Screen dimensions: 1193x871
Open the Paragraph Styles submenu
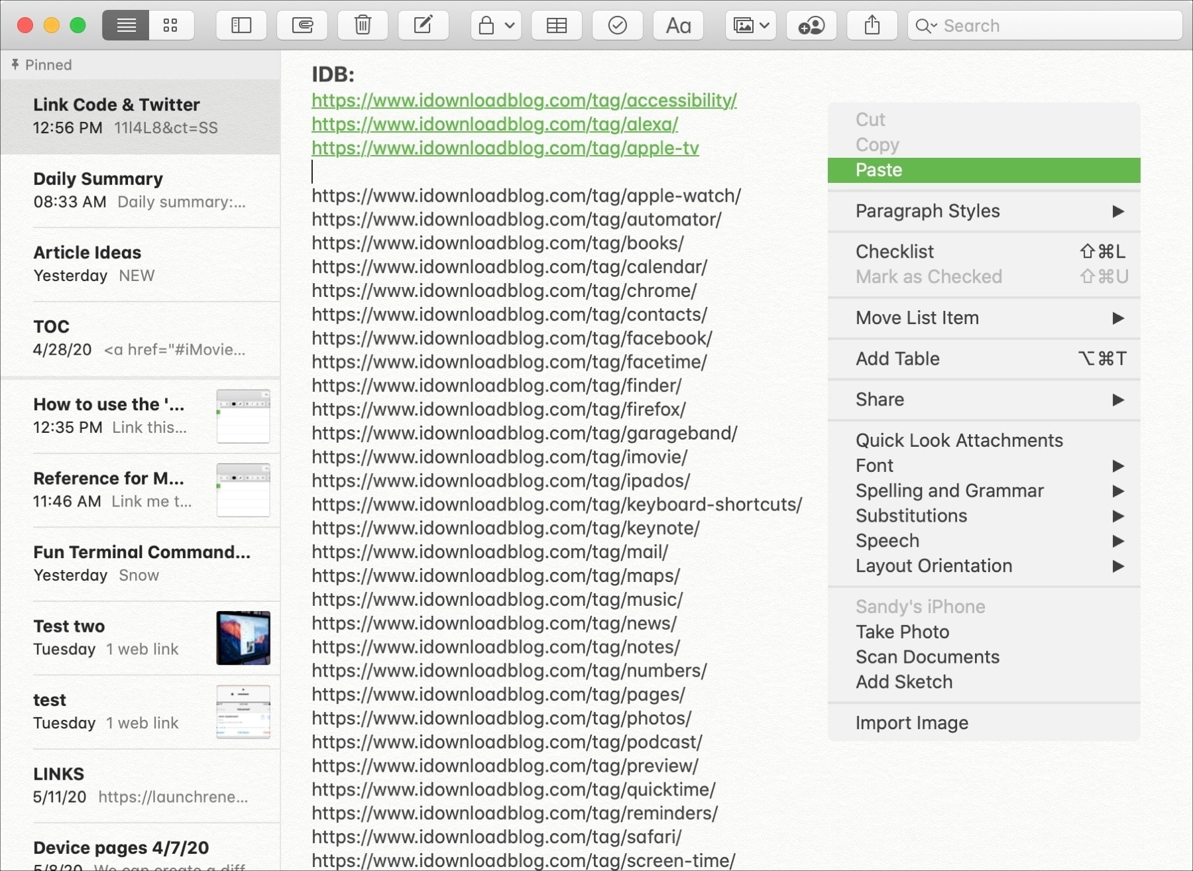[x=984, y=211]
